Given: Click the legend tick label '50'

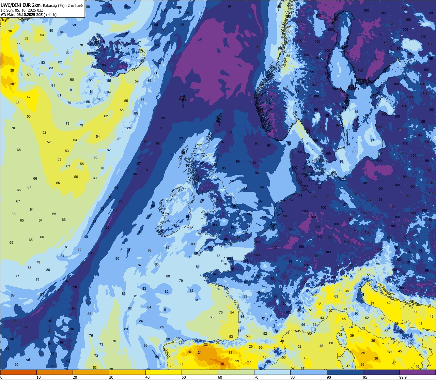Looking at the screenshot, I should (184, 377).
